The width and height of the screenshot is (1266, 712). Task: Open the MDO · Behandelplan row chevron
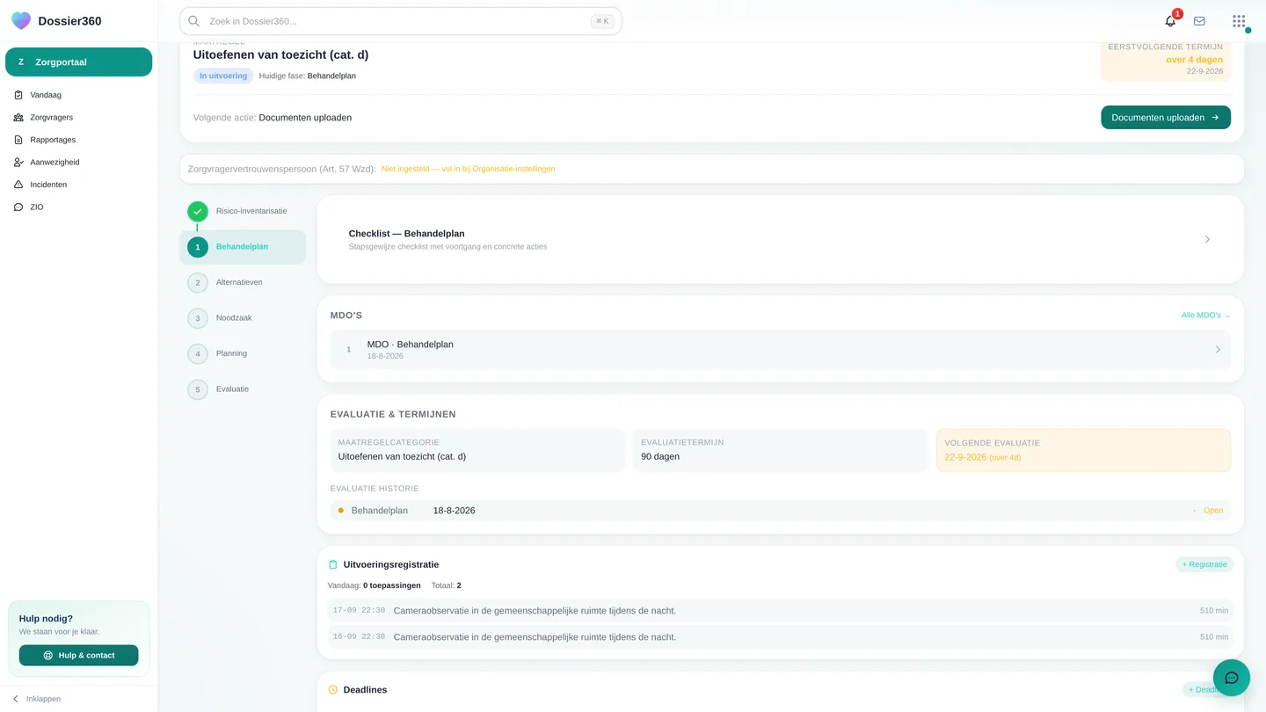[1218, 349]
